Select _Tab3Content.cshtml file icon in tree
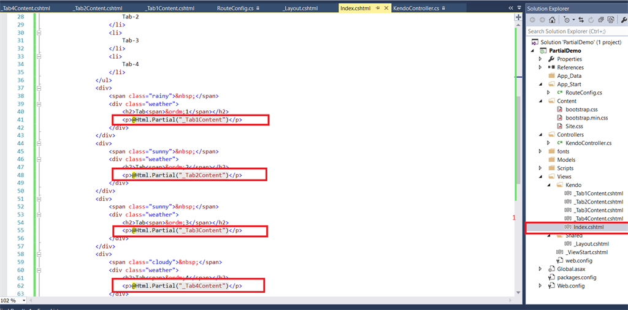628x310 pixels. tap(568, 210)
